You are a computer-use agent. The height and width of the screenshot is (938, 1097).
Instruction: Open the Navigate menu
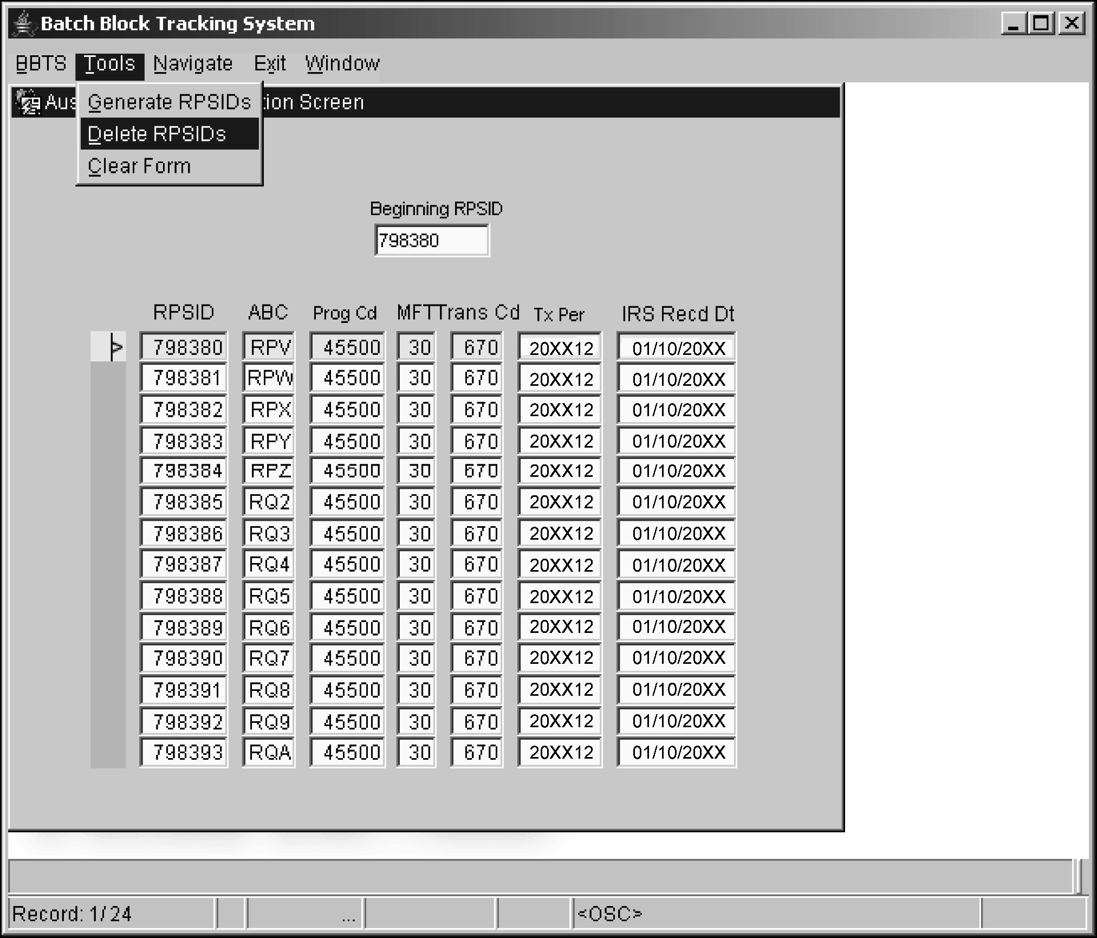(x=193, y=64)
